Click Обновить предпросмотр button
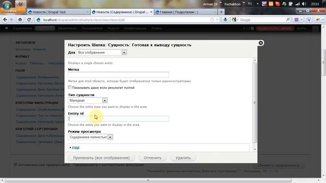The image size is (326, 183). pyautogui.click(x=279, y=165)
